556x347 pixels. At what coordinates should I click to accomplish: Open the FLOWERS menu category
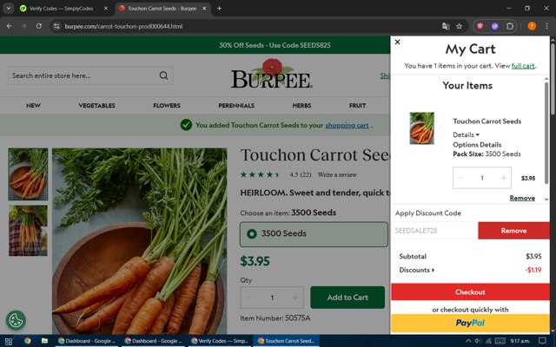click(167, 106)
